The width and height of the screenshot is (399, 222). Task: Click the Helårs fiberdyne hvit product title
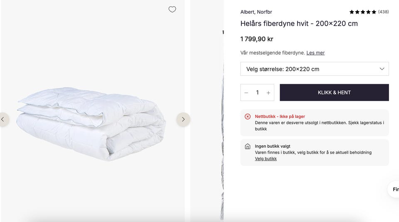tap(299, 24)
